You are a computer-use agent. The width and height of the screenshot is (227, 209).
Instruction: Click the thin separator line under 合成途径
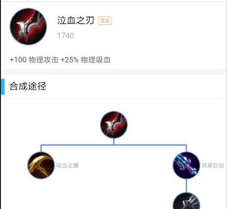113,98
